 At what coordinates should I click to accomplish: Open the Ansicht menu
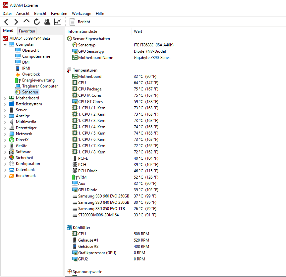(x=23, y=14)
